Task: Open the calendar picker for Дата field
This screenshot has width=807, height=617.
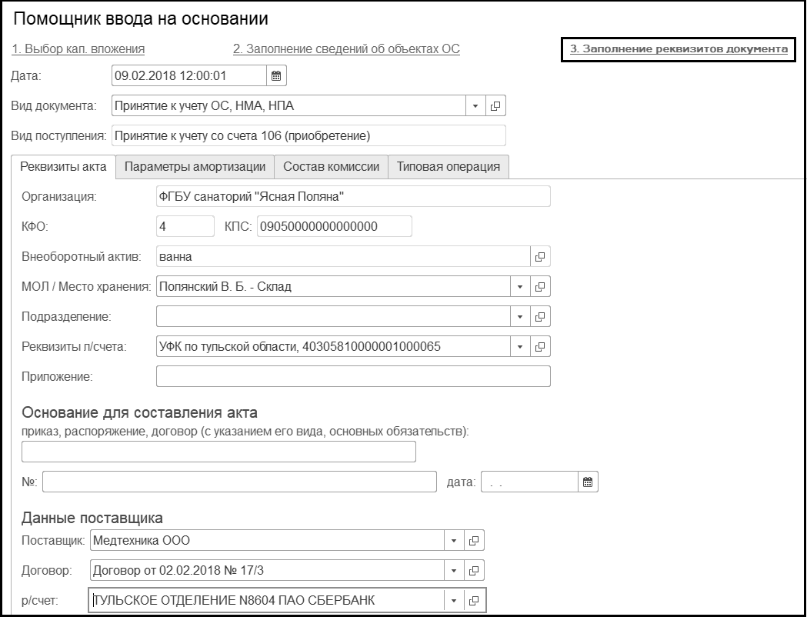Action: coord(277,75)
